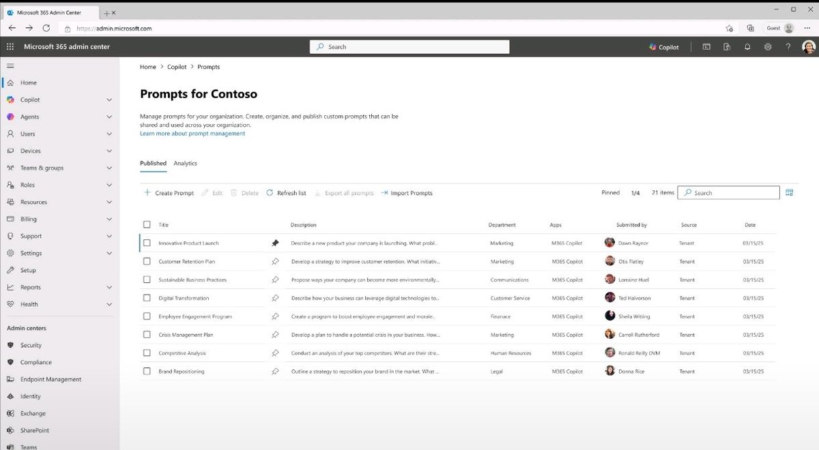Click Import Prompts button
Image resolution: width=819 pixels, height=450 pixels.
click(407, 193)
